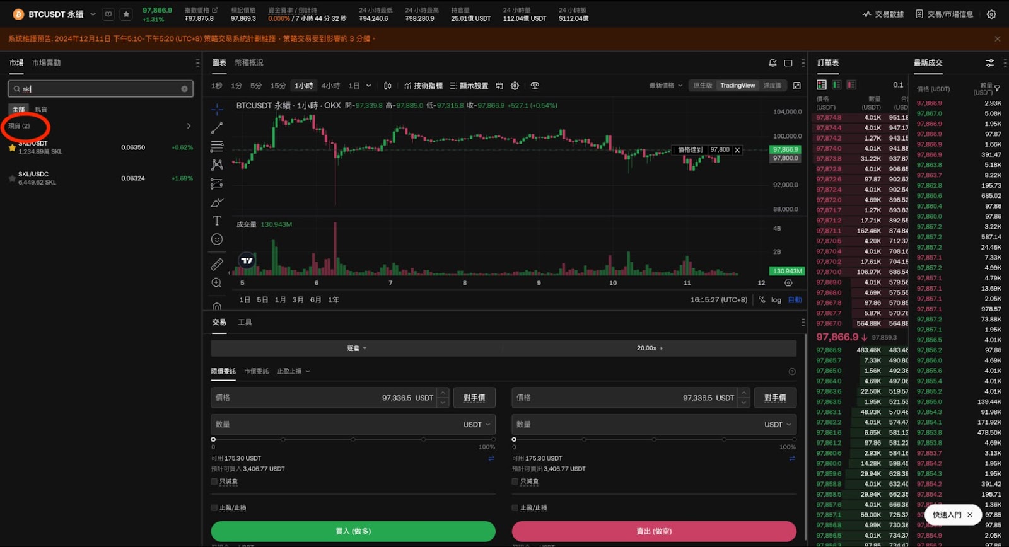Select the Text annotation tool
This screenshot has width=1009, height=547.
tap(217, 221)
